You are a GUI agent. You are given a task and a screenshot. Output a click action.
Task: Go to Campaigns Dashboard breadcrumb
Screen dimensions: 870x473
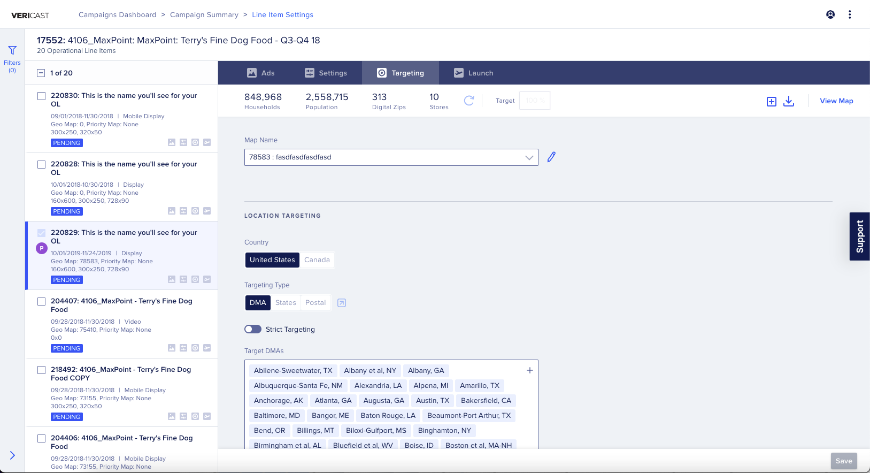click(x=118, y=15)
